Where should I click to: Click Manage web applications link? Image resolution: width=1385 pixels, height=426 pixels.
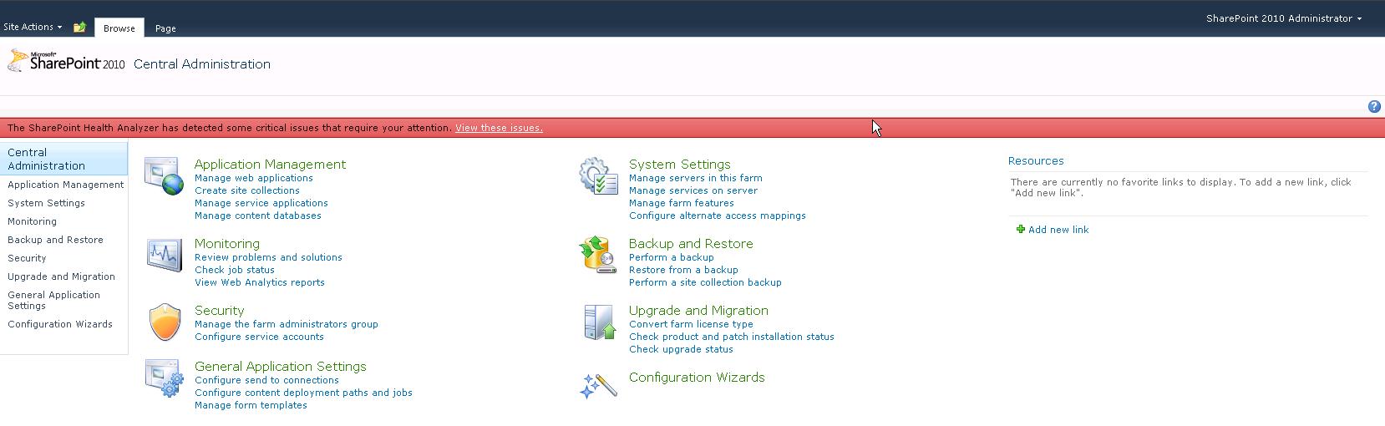point(254,178)
